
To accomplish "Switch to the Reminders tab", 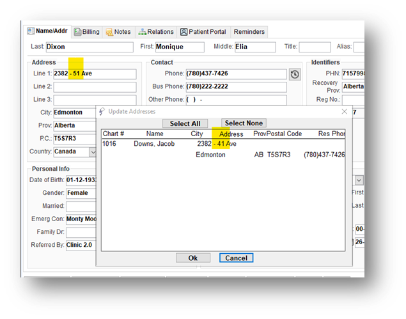I will [x=249, y=32].
